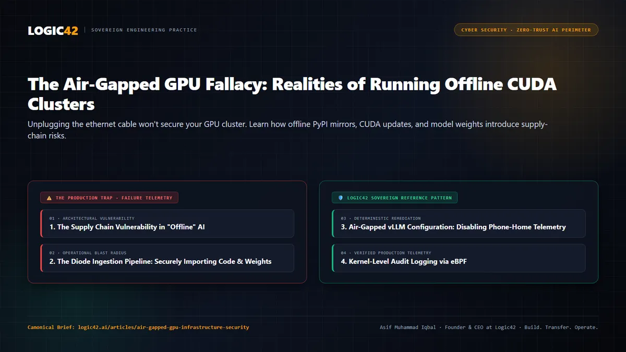The width and height of the screenshot is (626, 352).
Task: Select the "Cyber Security · Zero-Trust AI Perimeter" badge
Action: 526,30
